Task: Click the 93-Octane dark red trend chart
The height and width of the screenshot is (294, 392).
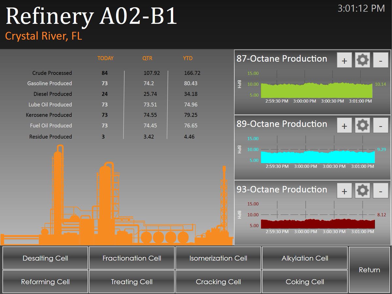Action: pos(318,223)
